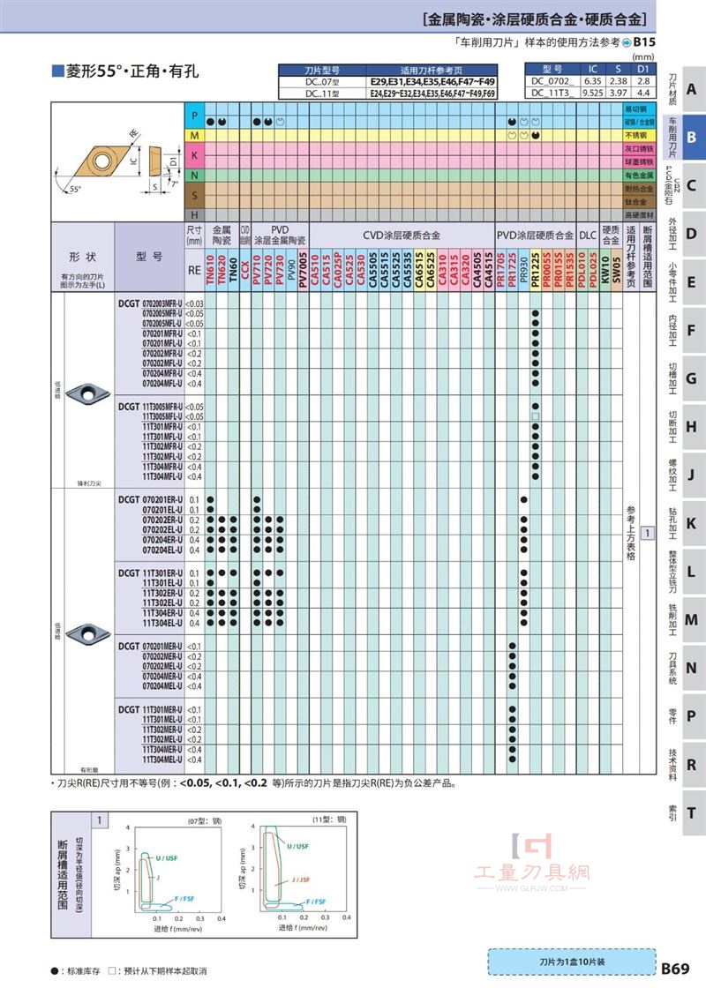Go to index tab C CBN PCD
This screenshot has height=988, width=706.
[x=683, y=185]
